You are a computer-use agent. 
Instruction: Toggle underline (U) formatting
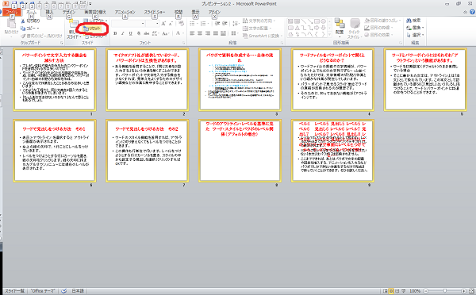tap(131, 33)
